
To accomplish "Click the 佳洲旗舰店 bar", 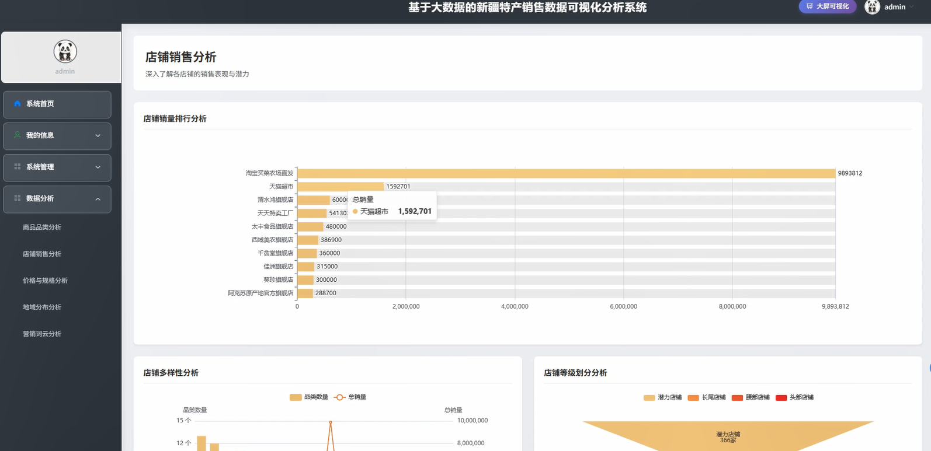I will pos(306,267).
